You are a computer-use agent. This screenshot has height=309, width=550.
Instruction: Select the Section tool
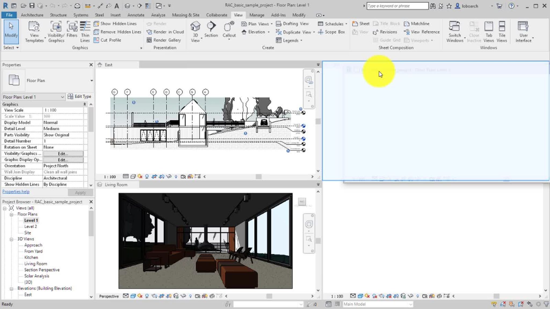click(x=211, y=30)
